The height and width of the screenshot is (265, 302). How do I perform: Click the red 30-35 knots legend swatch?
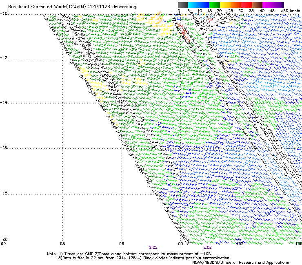pos(246,5)
